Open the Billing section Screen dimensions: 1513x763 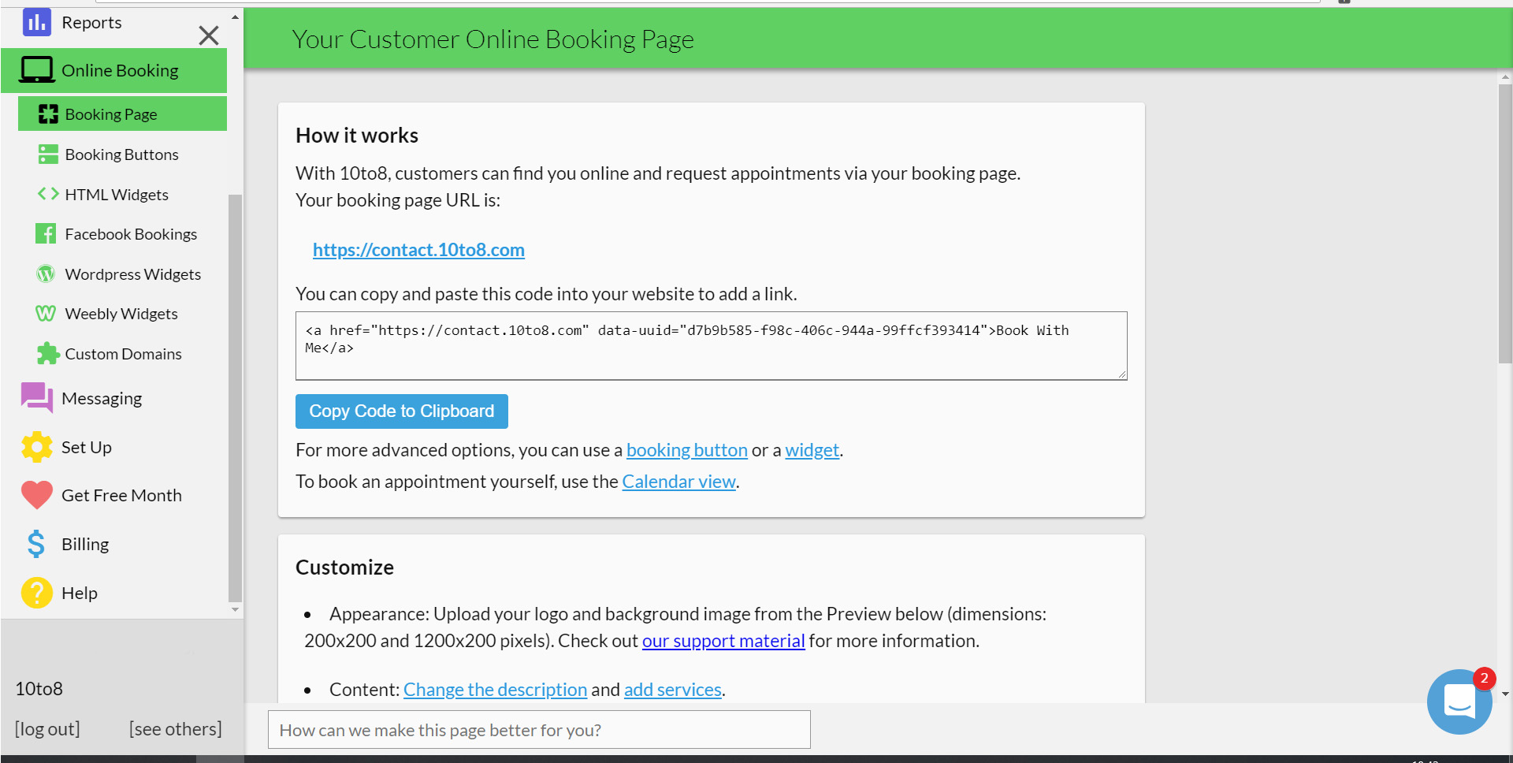(85, 544)
